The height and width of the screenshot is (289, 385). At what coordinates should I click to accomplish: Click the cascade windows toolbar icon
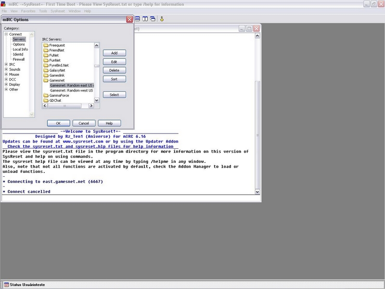153,19
